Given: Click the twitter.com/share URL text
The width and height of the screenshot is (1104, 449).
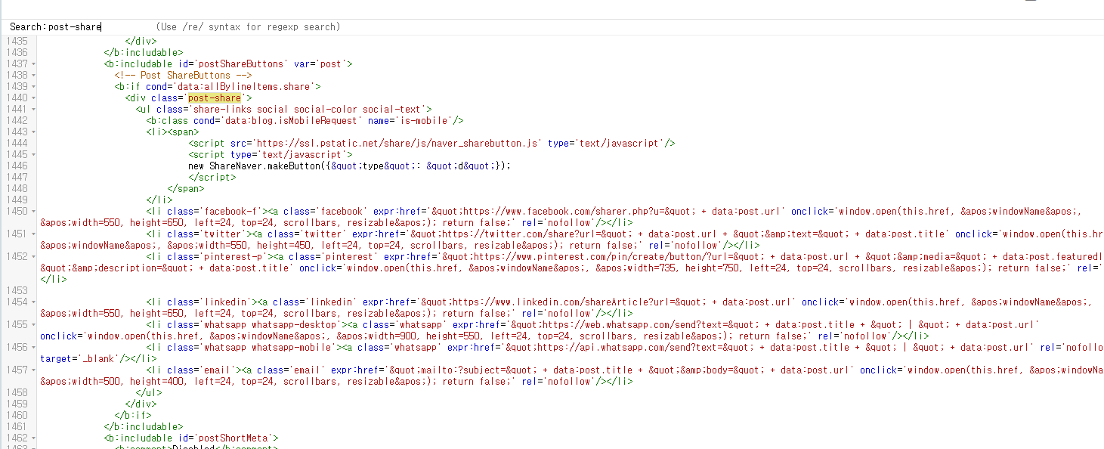Looking at the screenshot, I should 527,234.
